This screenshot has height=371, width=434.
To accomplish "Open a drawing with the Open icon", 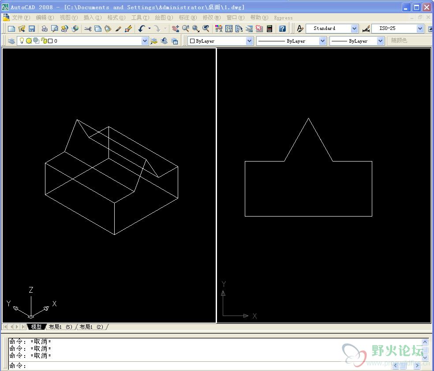I will (22, 29).
